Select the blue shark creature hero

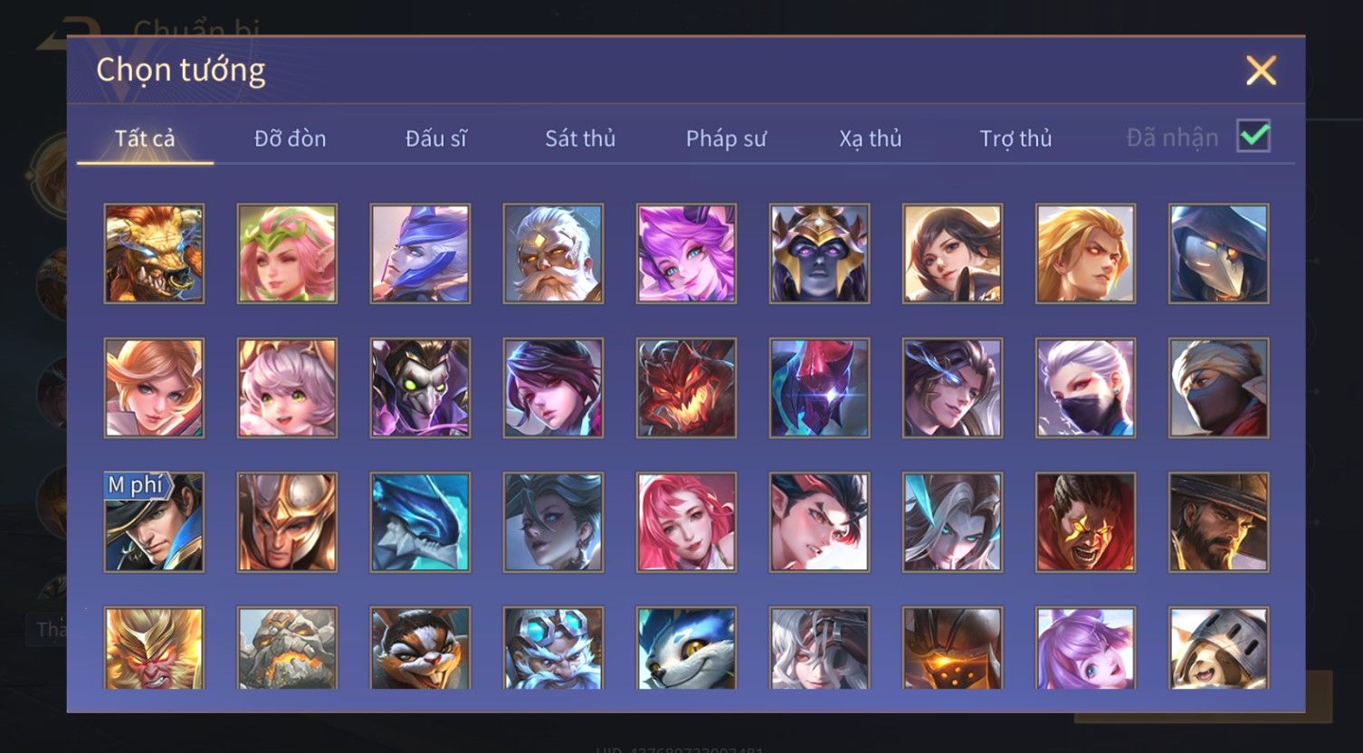click(420, 522)
